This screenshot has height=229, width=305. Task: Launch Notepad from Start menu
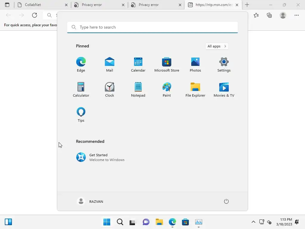tap(138, 89)
